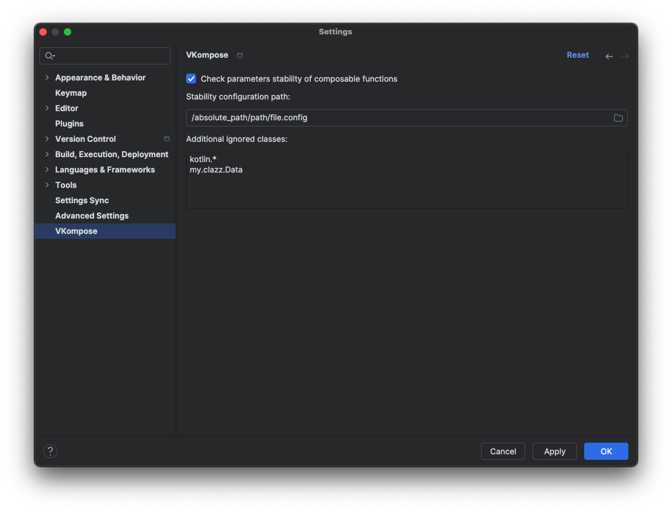Viewport: 672px width, 512px height.
Task: Confirm with the OK button
Action: click(606, 451)
